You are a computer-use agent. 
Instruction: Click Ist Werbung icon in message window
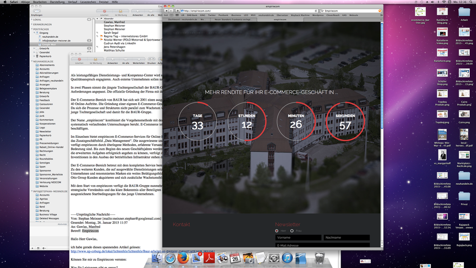click(95, 59)
